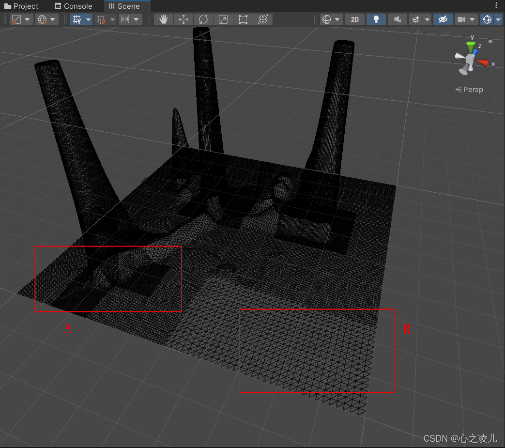Toggle the Gizmos button

pos(487,20)
